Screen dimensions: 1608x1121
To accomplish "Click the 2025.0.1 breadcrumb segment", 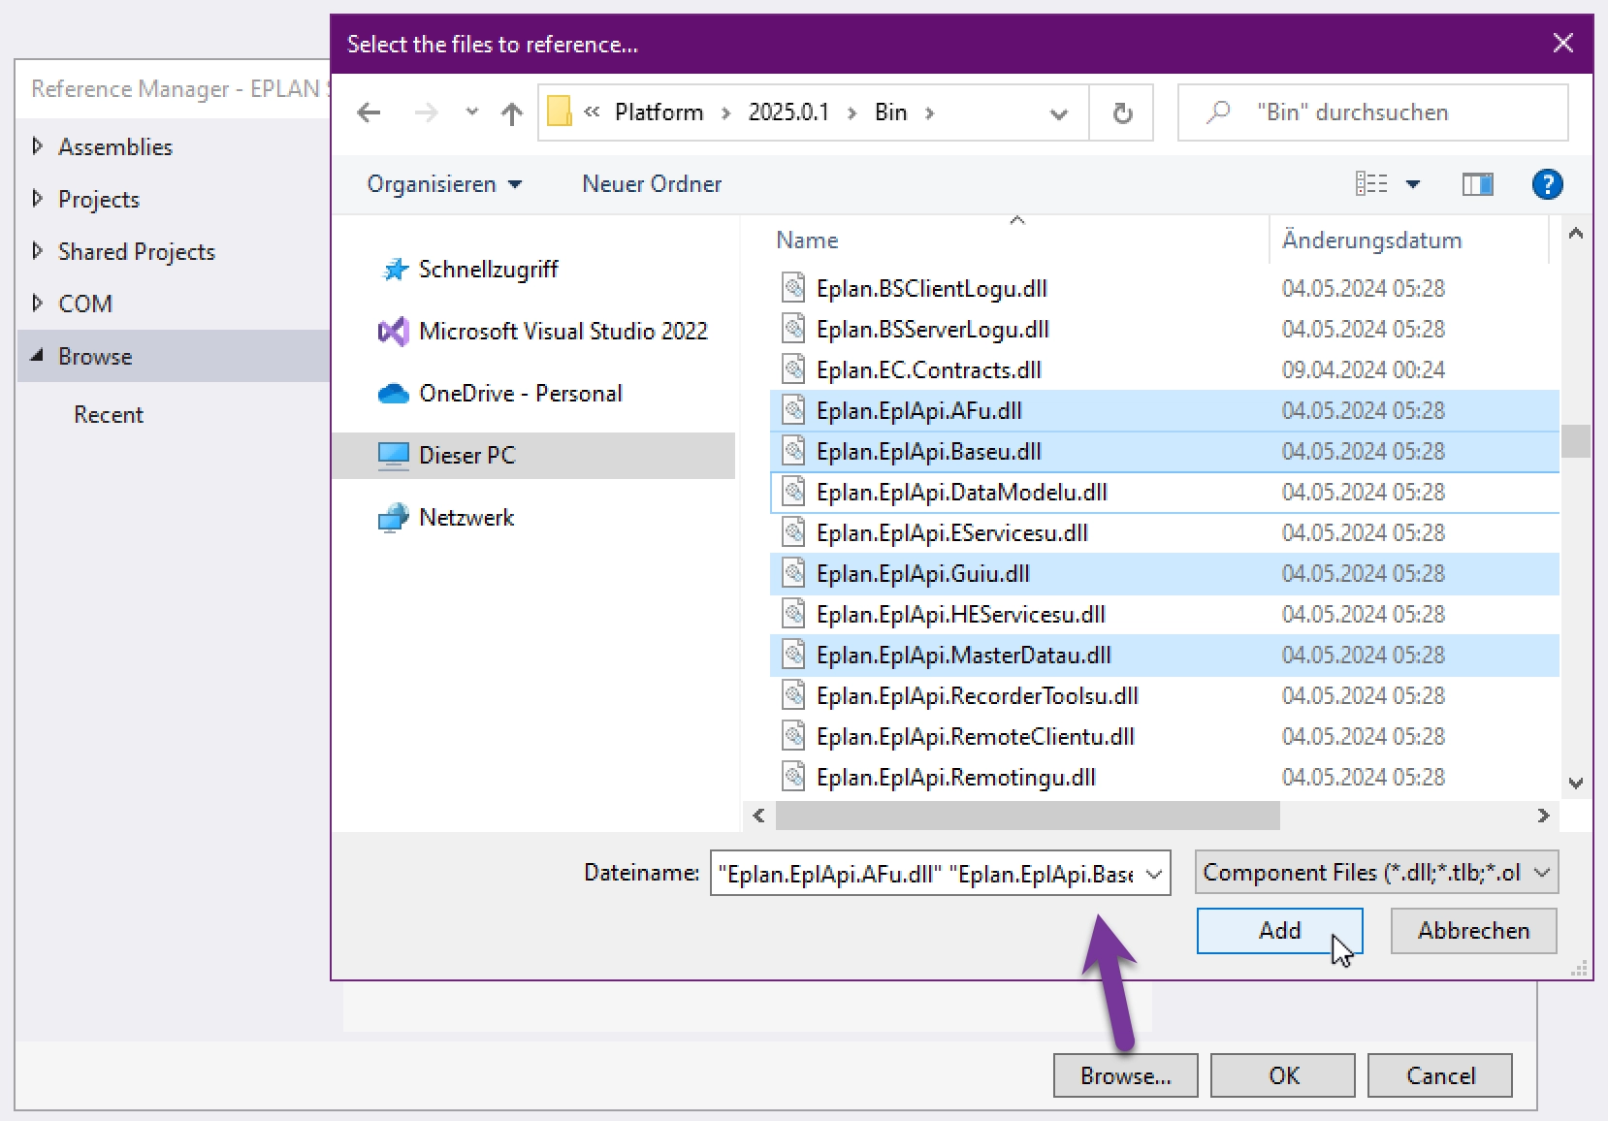I will click(x=788, y=112).
